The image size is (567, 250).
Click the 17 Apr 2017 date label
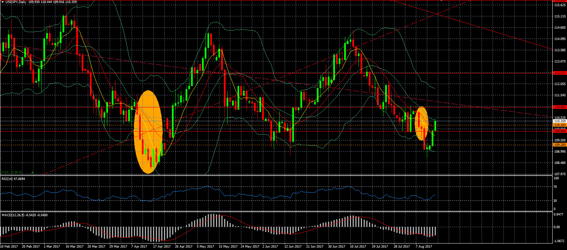162,246
